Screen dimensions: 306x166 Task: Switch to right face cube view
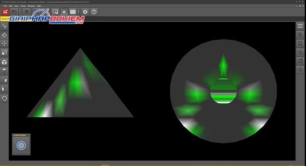[4, 80]
